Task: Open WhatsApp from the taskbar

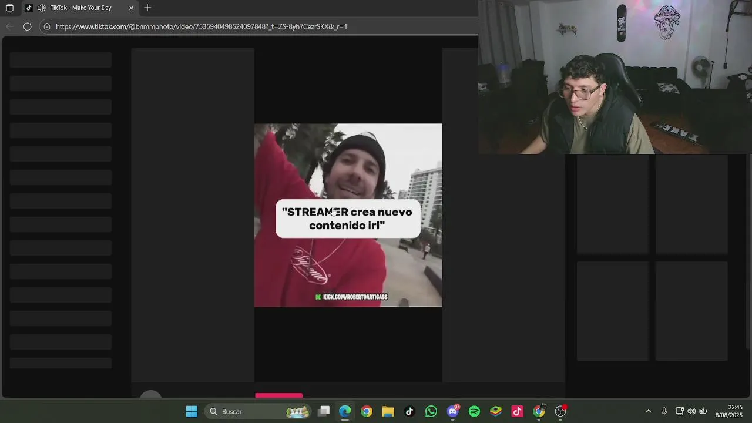Action: pos(431,411)
